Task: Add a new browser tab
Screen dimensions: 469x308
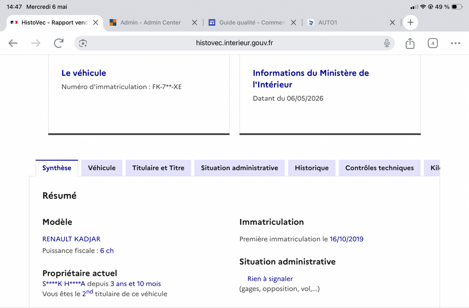Action: [x=410, y=22]
